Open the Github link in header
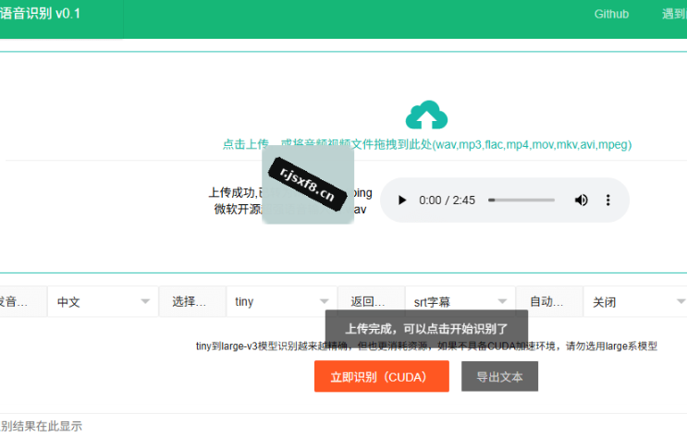 click(x=611, y=14)
